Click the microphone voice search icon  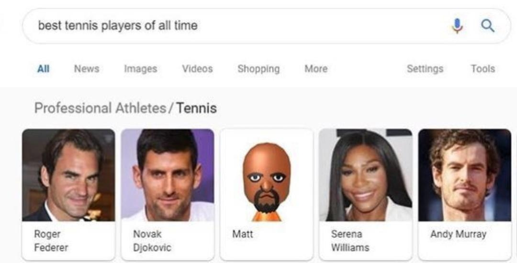point(457,26)
